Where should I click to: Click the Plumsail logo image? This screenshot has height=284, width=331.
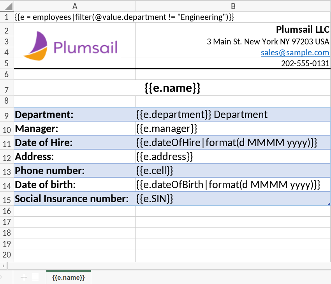tap(72, 46)
